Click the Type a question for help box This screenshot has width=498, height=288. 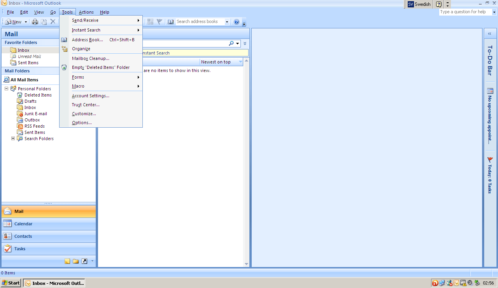tap(465, 12)
